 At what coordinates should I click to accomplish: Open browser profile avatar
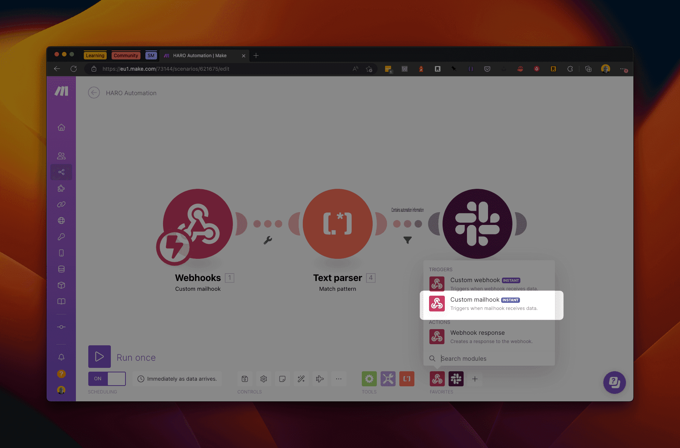click(x=605, y=69)
